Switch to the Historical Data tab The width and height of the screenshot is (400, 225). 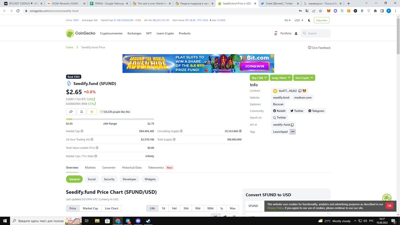point(132,168)
